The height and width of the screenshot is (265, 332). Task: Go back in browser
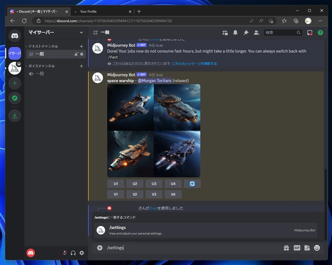coord(13,21)
